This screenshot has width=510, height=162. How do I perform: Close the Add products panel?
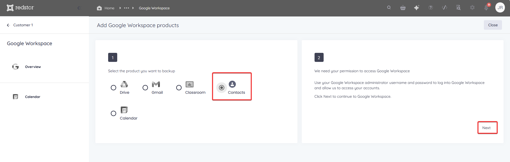493,25
